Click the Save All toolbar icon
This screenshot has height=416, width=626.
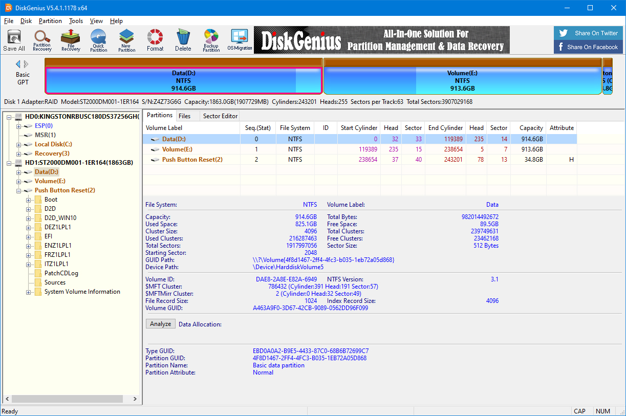click(x=14, y=40)
